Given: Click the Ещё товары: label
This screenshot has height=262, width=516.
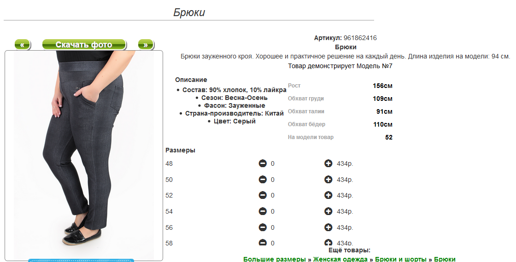Looking at the screenshot, I should (350, 250).
